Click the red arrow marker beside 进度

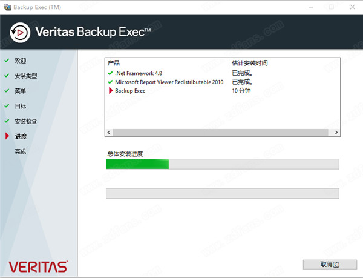7,136
